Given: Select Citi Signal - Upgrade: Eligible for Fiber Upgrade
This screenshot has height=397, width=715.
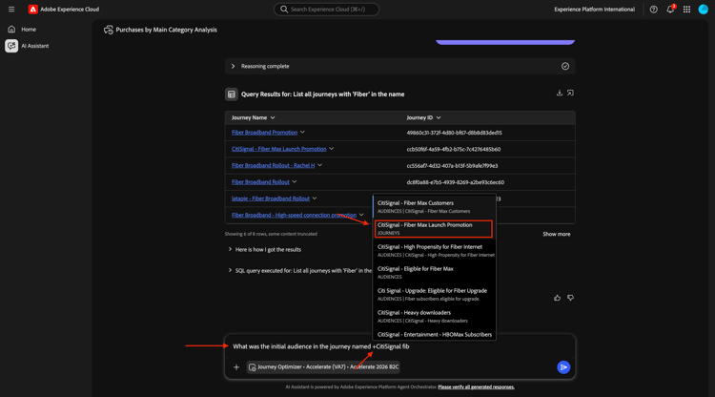Looking at the screenshot, I should (435, 294).
